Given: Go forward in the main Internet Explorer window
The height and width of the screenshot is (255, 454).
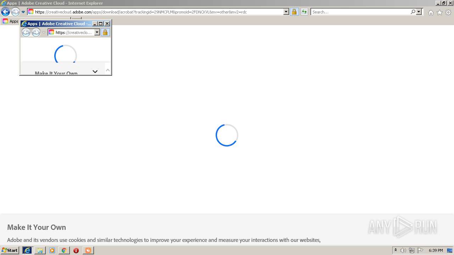Looking at the screenshot, I should click(x=15, y=12).
